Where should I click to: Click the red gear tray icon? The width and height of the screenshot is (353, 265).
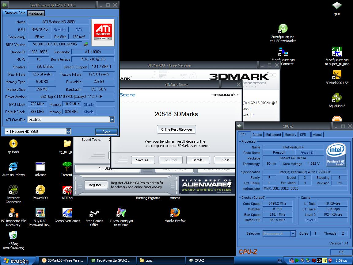click(x=313, y=260)
